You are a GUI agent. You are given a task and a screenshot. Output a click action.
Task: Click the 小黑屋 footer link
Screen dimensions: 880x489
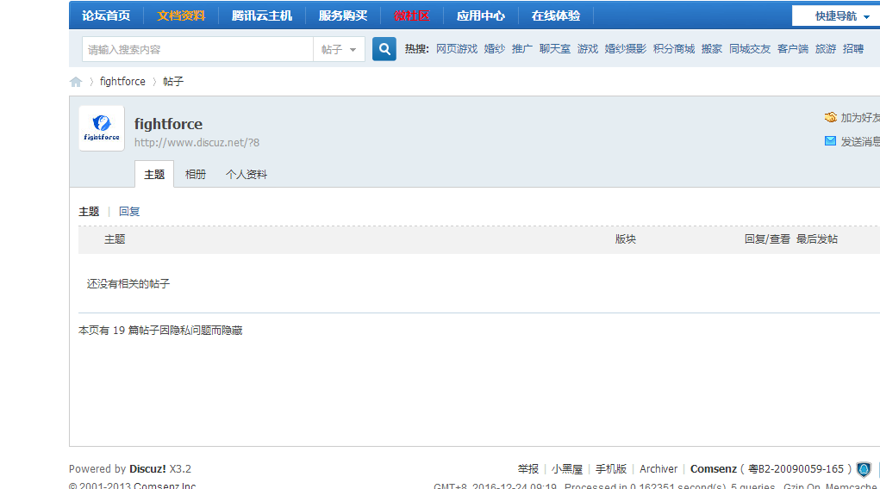567,469
